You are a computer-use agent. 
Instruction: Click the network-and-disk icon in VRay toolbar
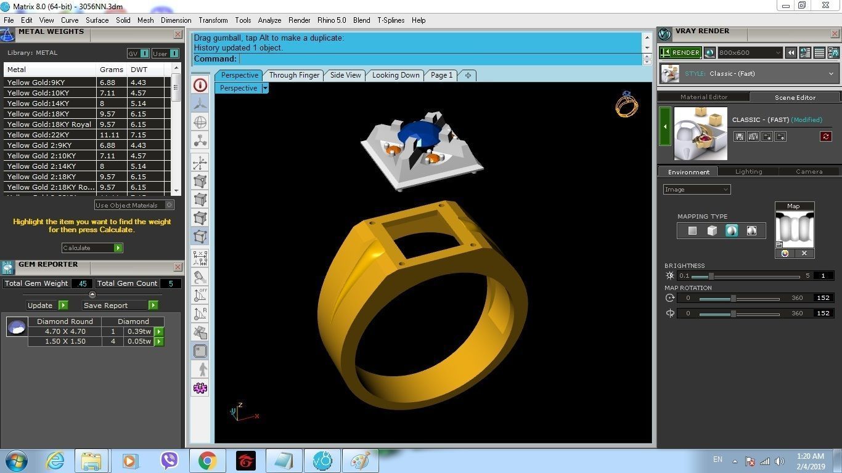click(x=833, y=53)
